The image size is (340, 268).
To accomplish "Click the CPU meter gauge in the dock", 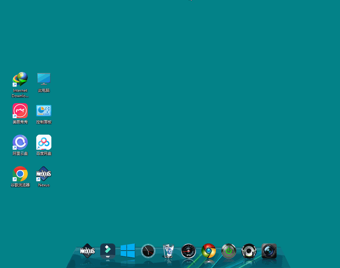I will 188,251.
